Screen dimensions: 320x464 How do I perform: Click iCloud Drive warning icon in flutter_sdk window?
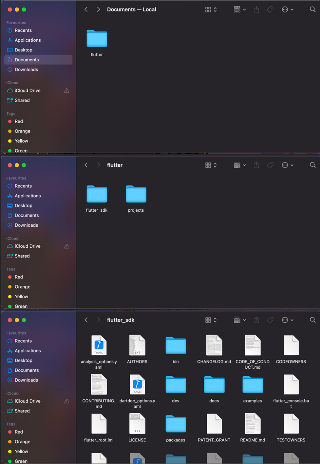click(67, 401)
